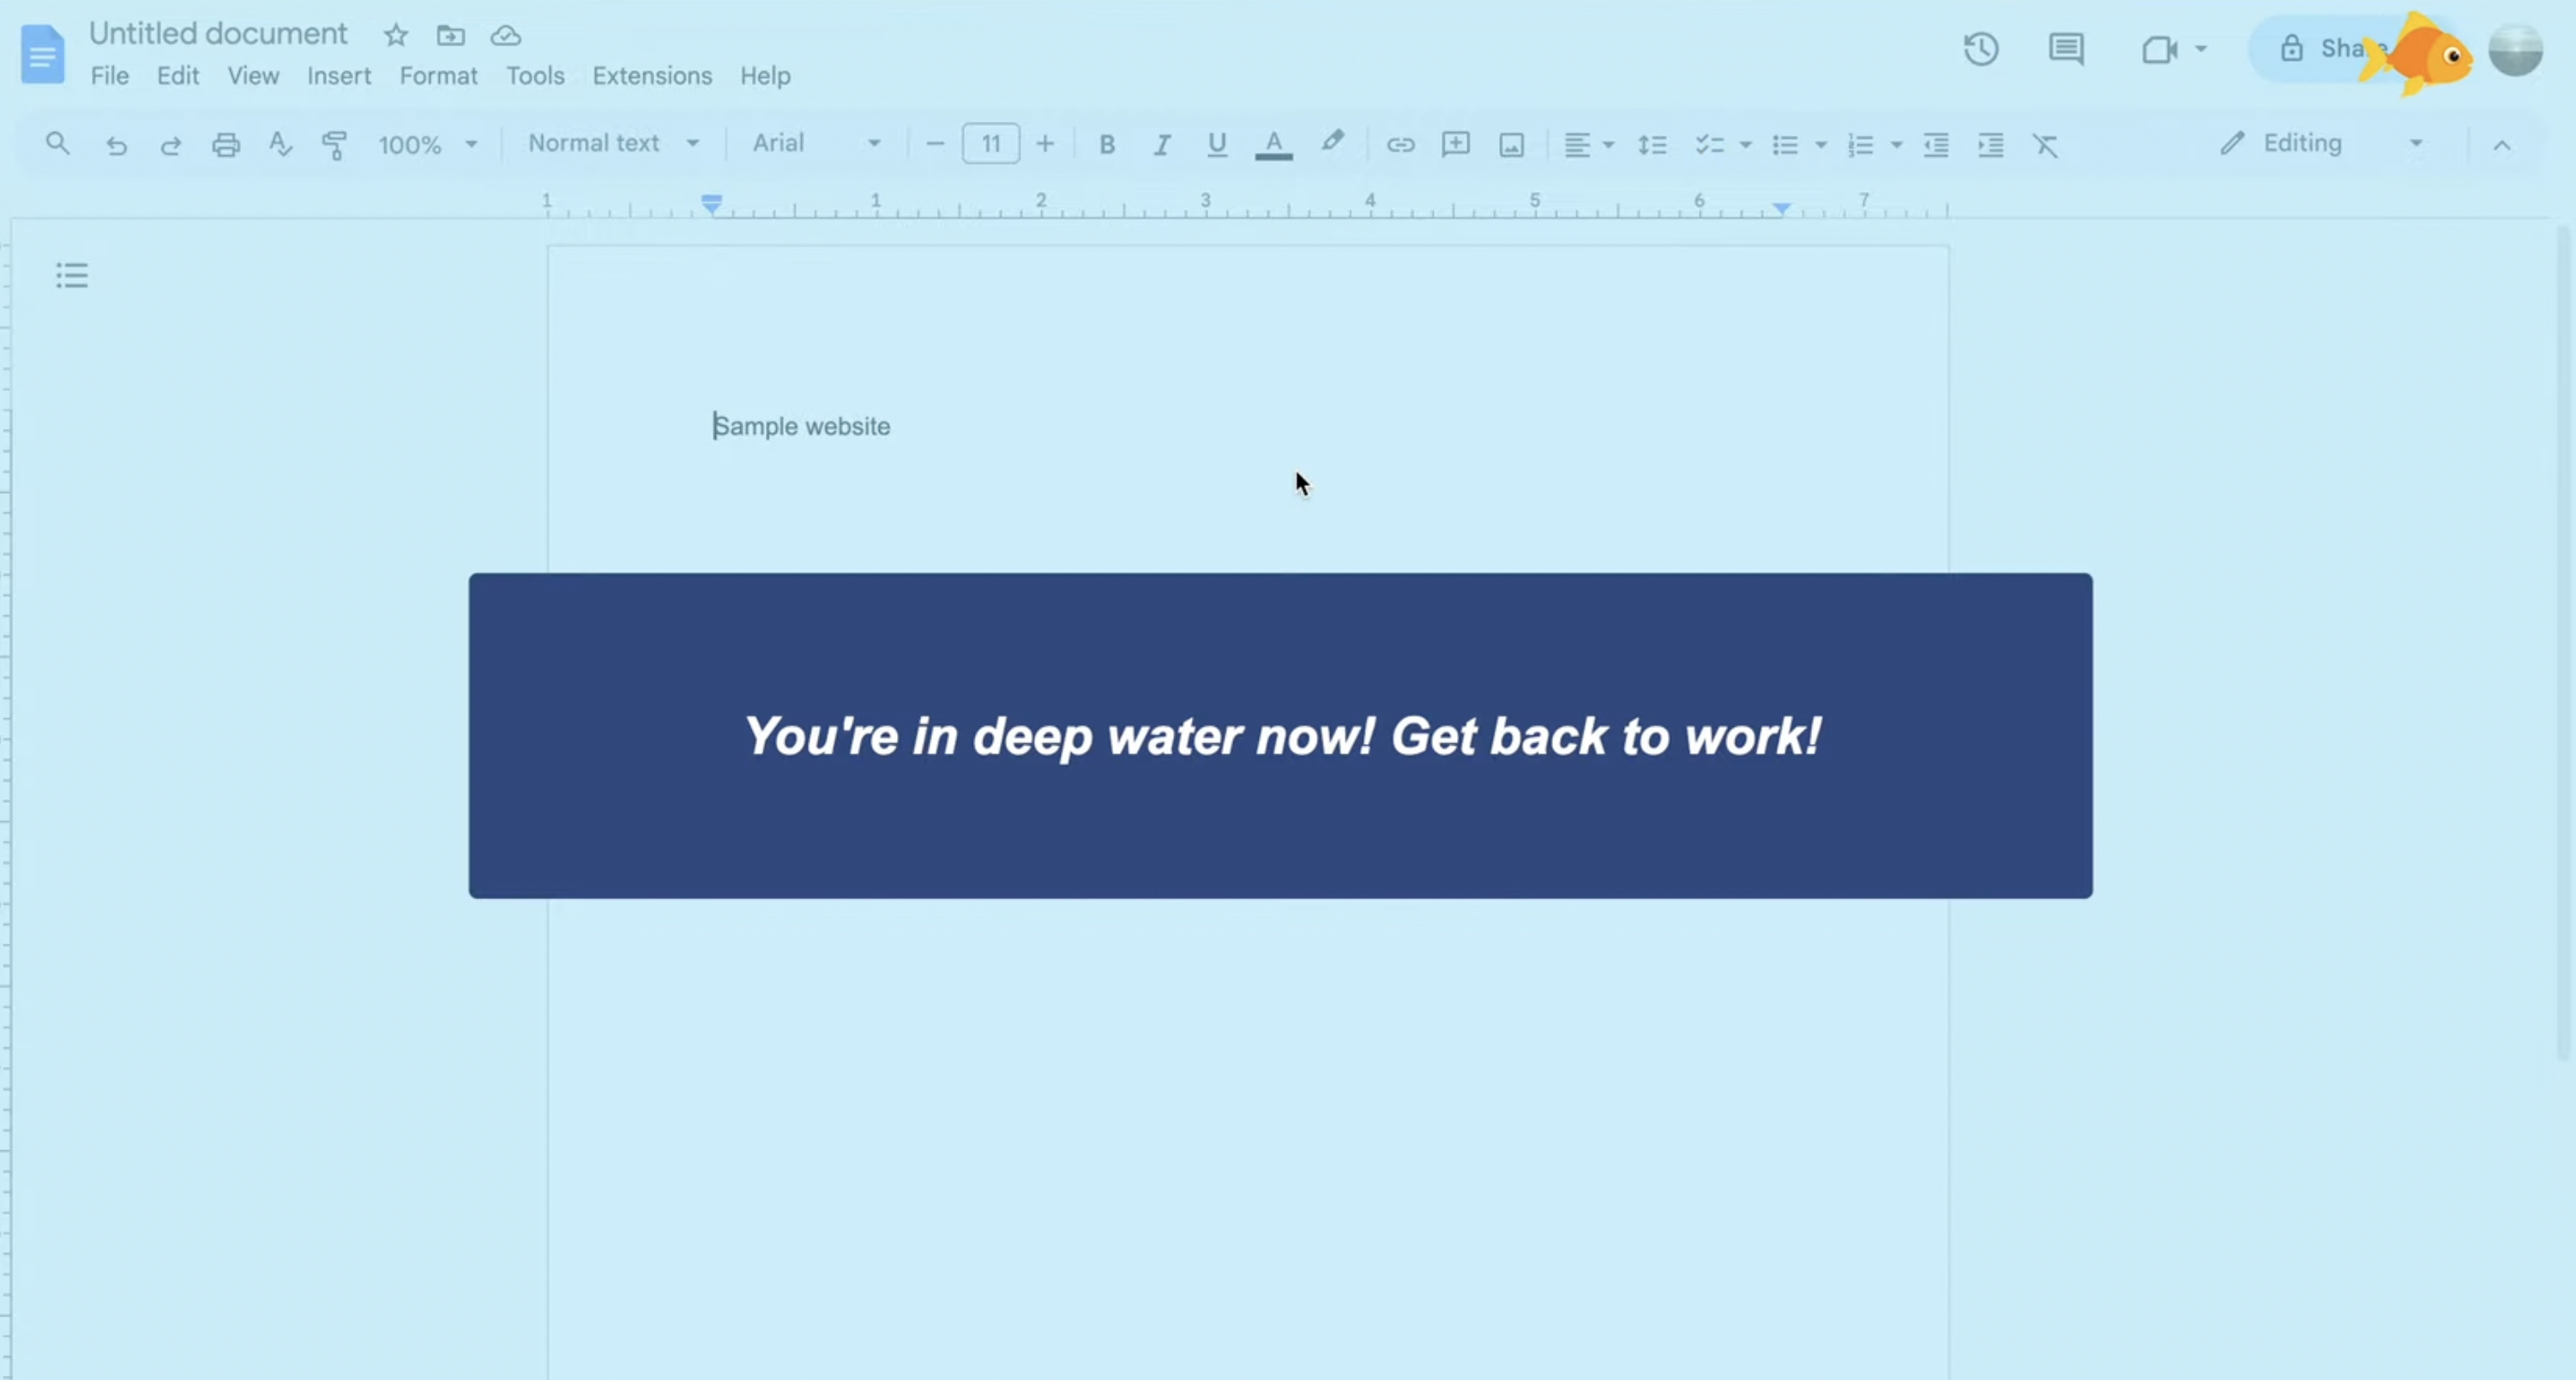Open the Tools menu

pos(535,76)
